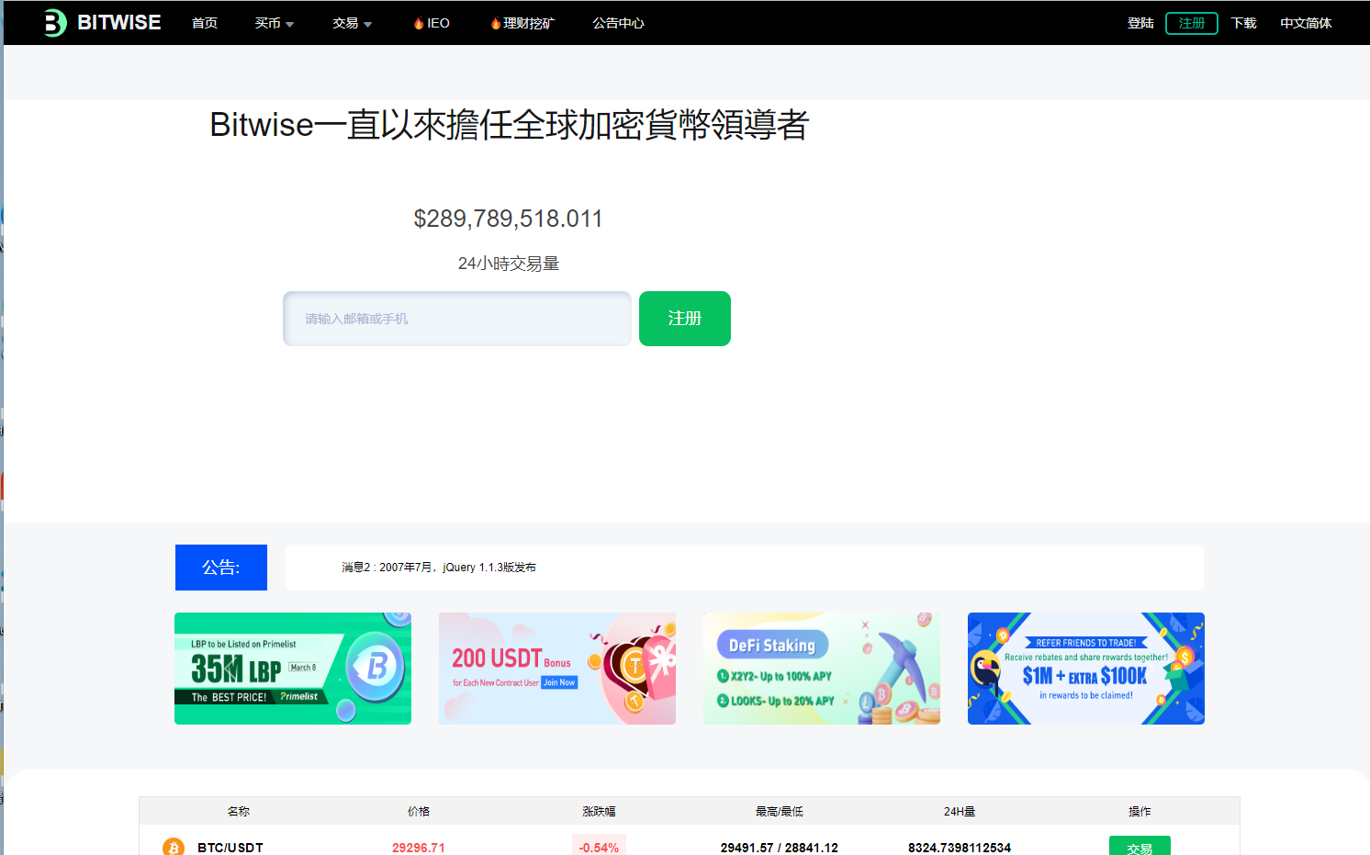The width and height of the screenshot is (1370, 855).
Task: Click the Bitcoin icon beside BTC/USDT
Action: (174, 847)
